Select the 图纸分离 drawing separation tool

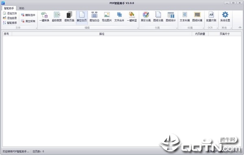tap(158, 17)
